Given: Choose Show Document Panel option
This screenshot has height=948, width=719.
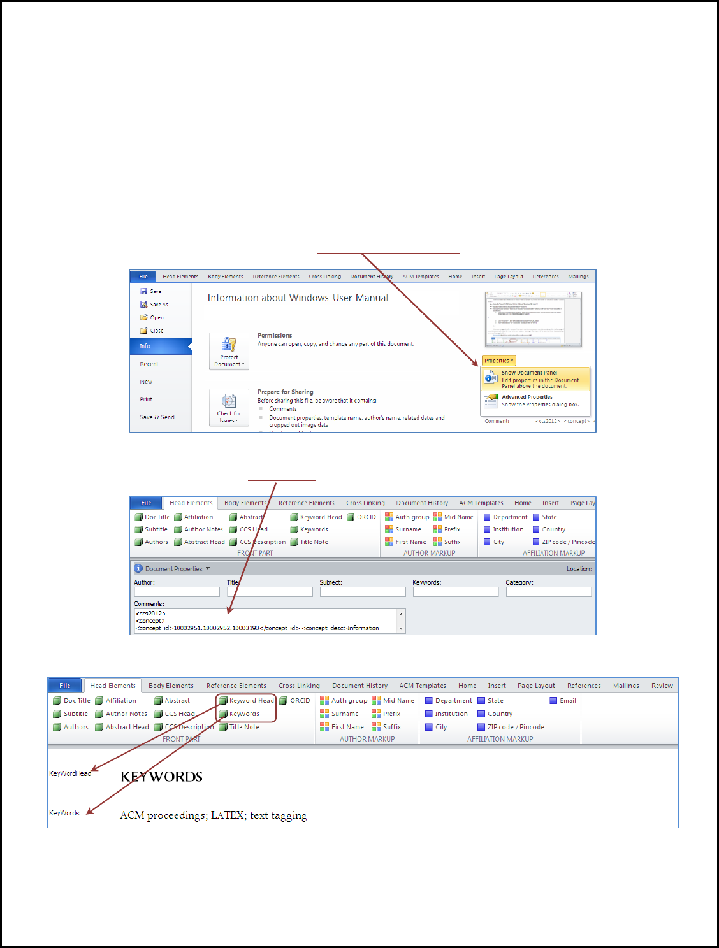Looking at the screenshot, I should click(535, 379).
